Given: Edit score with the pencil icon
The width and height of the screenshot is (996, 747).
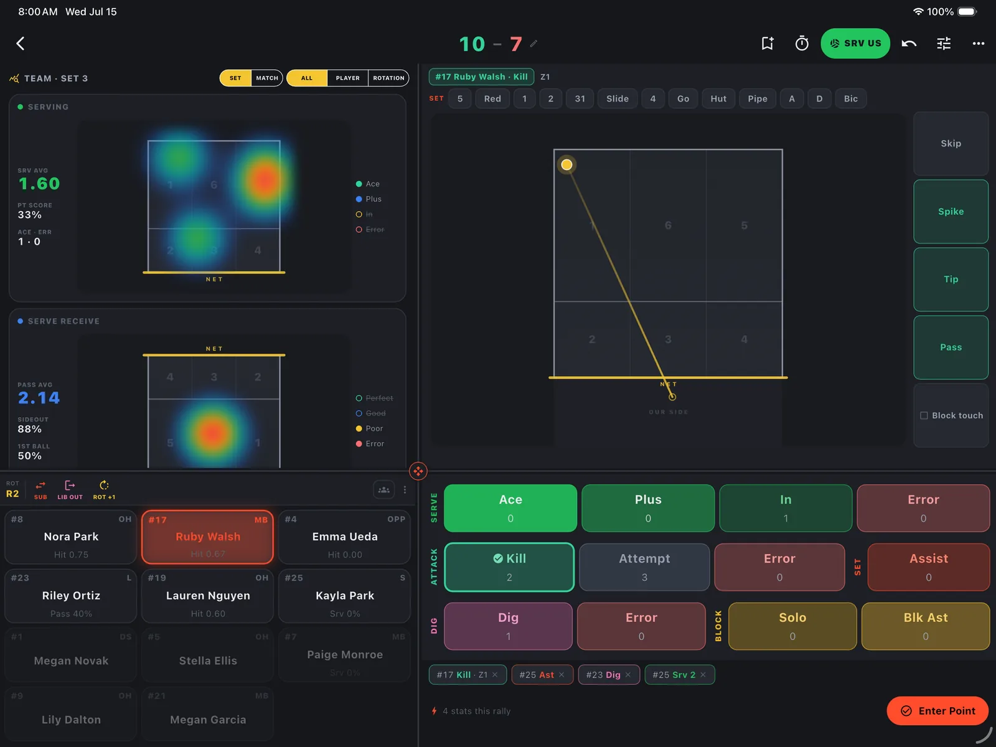Looking at the screenshot, I should point(533,44).
